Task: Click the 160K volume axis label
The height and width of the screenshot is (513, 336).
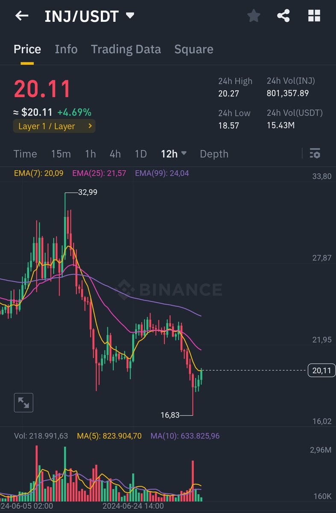Action: (x=323, y=496)
